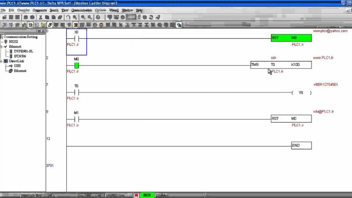Viewport: 352px width, 198px height.
Task: Open the Wizard menu
Action: 114,10
